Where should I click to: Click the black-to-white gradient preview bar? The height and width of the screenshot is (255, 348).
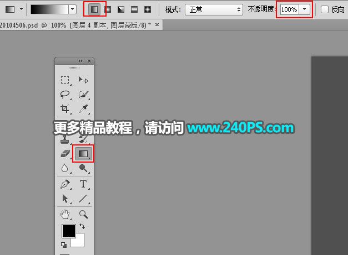[49, 9]
